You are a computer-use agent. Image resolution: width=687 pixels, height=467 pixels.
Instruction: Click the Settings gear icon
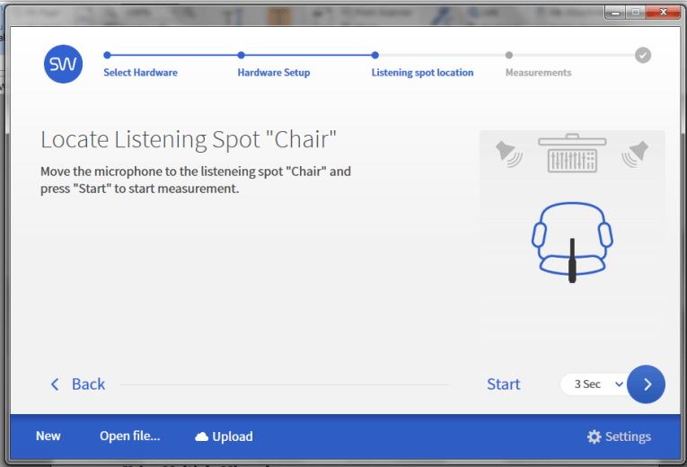click(595, 436)
